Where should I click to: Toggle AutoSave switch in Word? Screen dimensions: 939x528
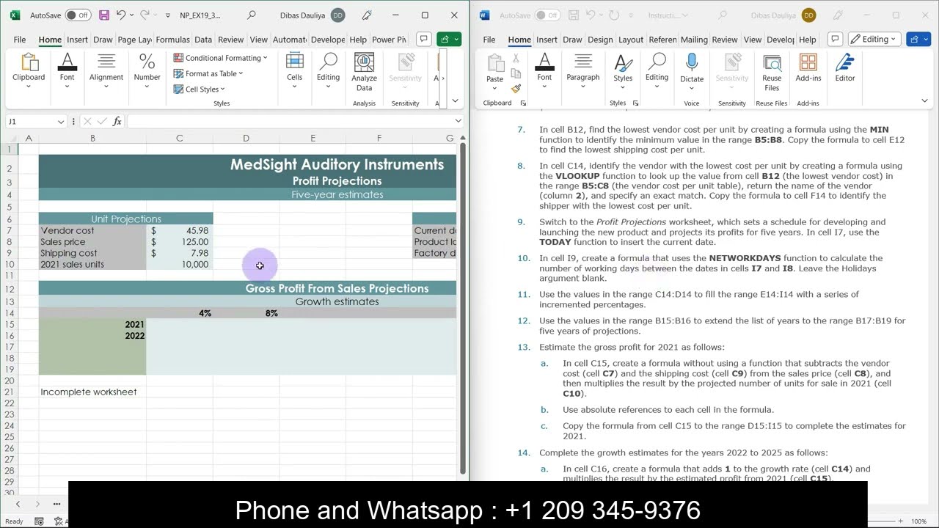point(547,15)
